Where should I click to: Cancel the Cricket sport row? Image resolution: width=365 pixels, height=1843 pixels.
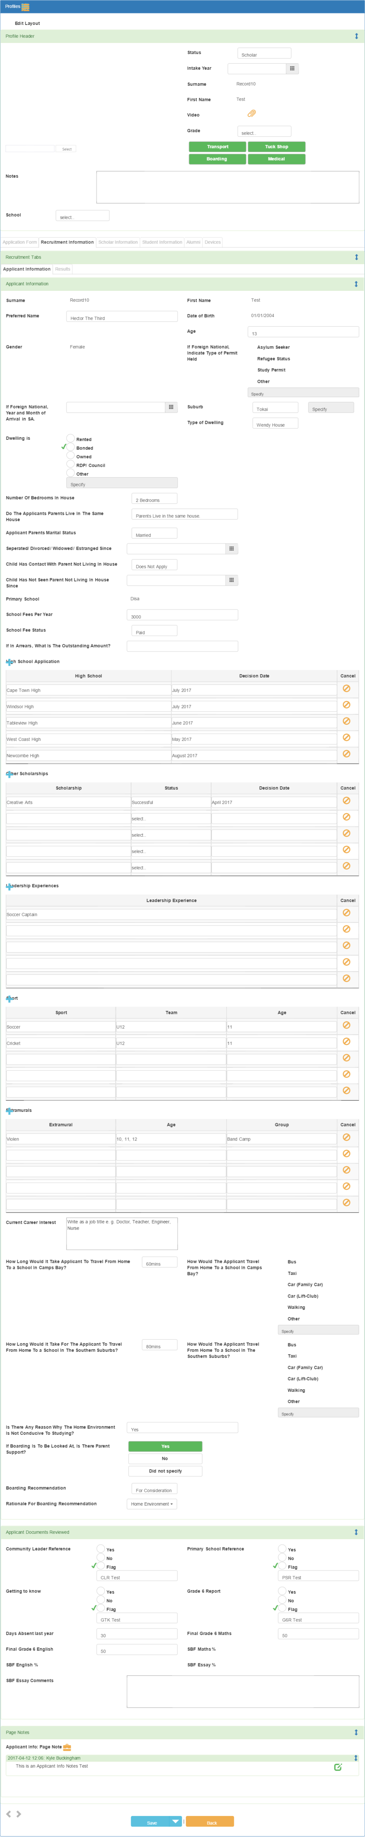click(346, 1042)
